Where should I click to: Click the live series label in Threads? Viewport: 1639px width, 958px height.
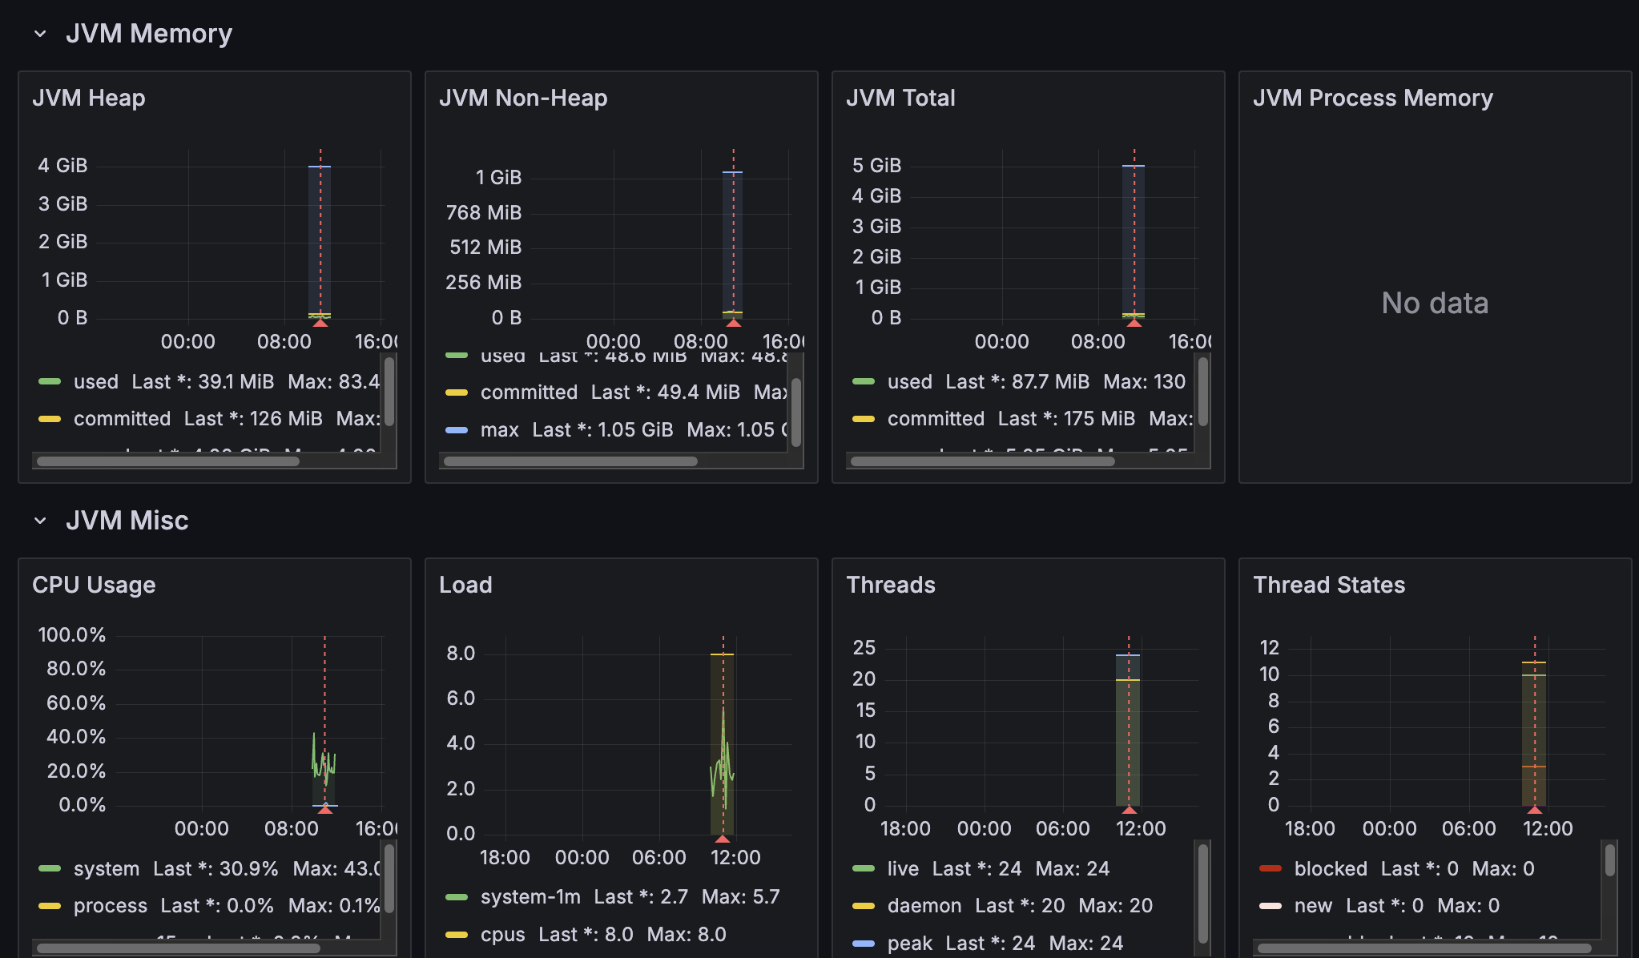pos(903,868)
